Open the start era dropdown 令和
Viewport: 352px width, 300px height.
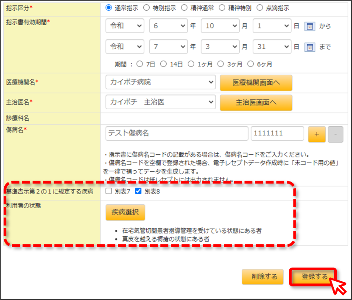[x=125, y=26]
